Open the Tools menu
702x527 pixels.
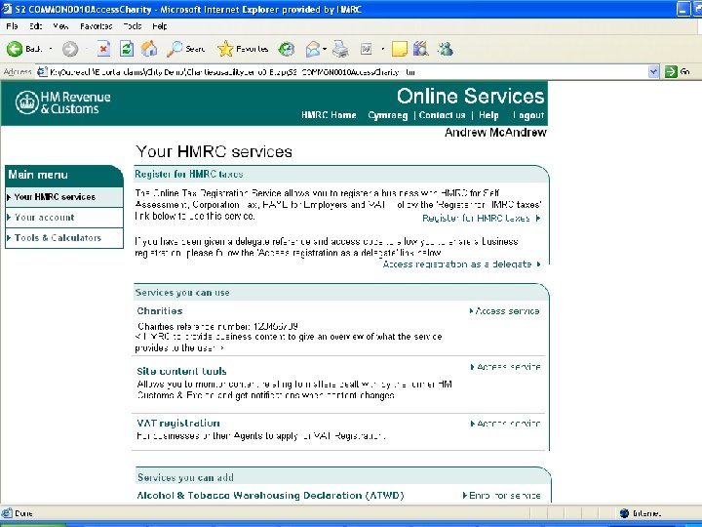pyautogui.click(x=133, y=26)
